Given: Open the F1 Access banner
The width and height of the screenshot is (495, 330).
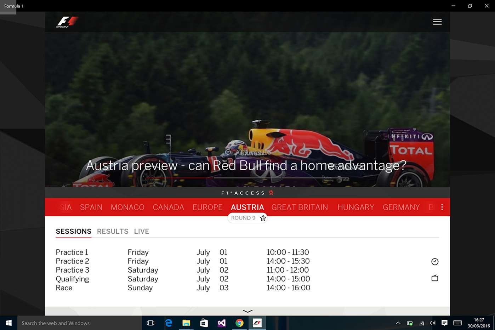Looking at the screenshot, I should click(x=247, y=193).
